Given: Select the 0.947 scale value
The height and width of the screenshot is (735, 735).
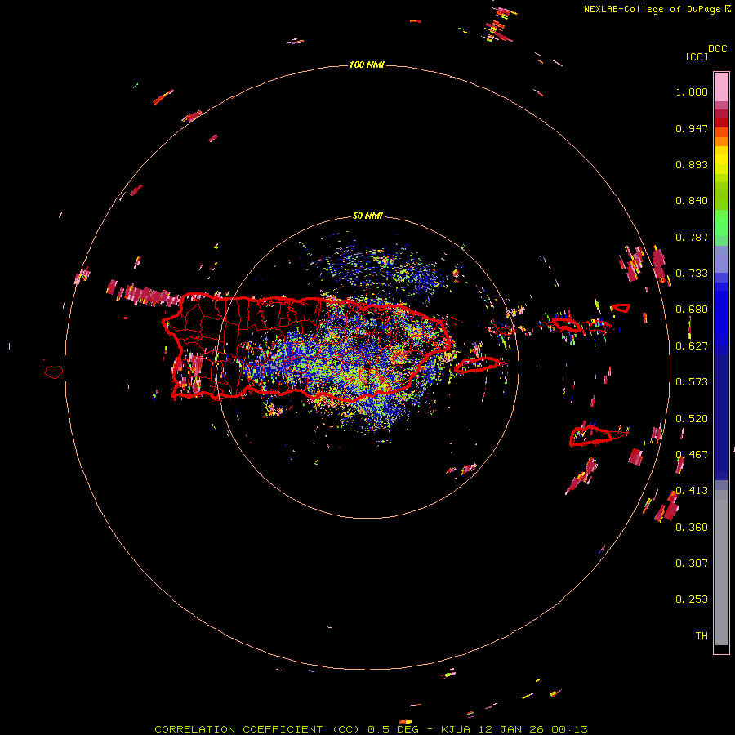Looking at the screenshot, I should point(692,128).
